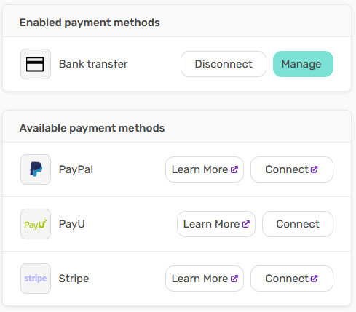Viewport: 356px width, 312px height.
Task: Click the Available payment methods heading
Action: pos(92,128)
